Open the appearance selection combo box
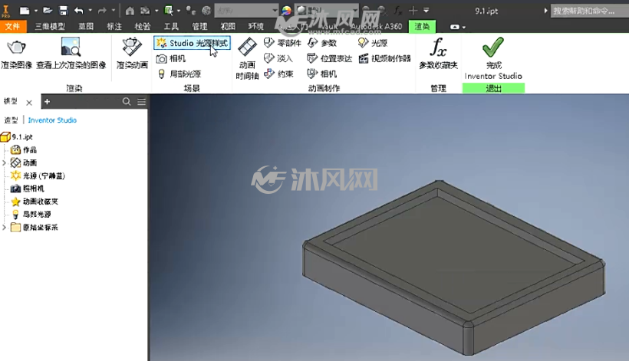 (x=327, y=11)
